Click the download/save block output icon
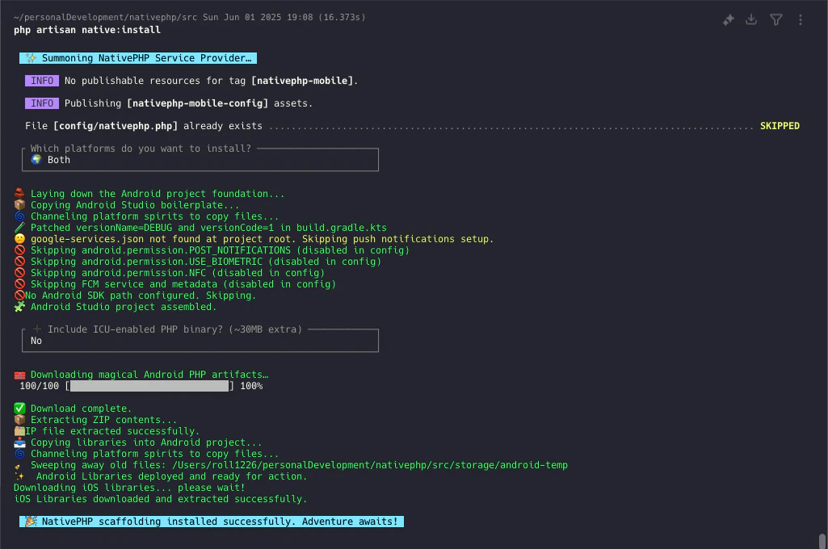This screenshot has height=549, width=828. point(751,19)
